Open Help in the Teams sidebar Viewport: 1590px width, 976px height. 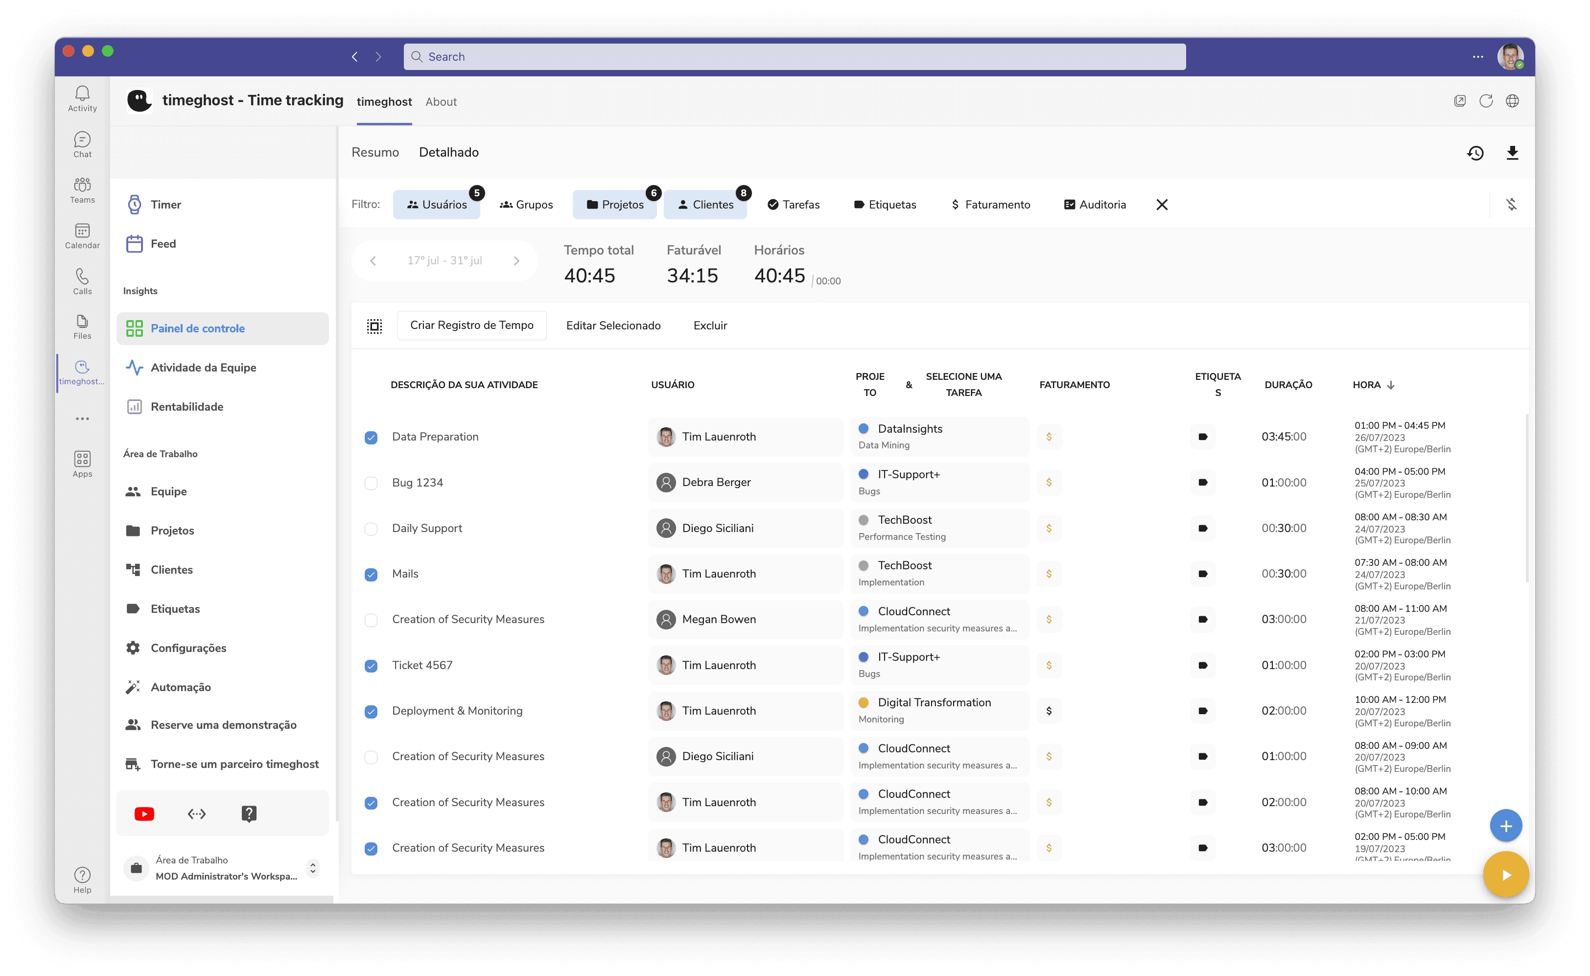82,881
